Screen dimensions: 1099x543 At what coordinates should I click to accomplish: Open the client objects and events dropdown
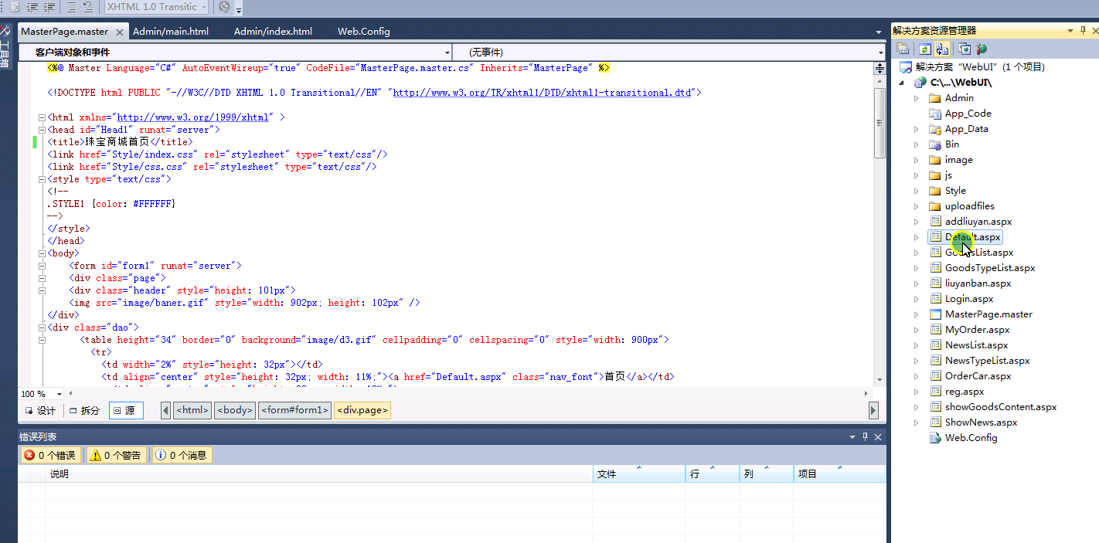(x=234, y=52)
